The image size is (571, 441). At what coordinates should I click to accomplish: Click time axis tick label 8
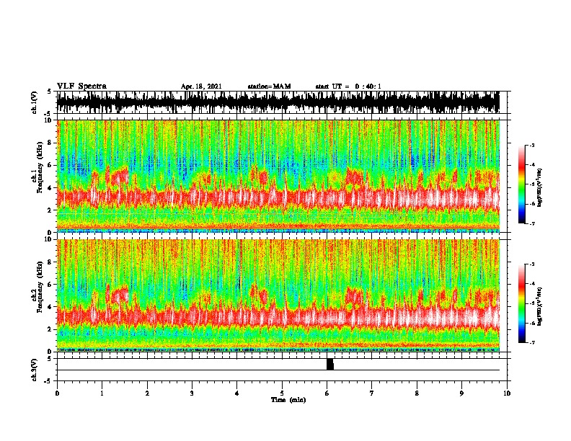pyautogui.click(x=417, y=393)
